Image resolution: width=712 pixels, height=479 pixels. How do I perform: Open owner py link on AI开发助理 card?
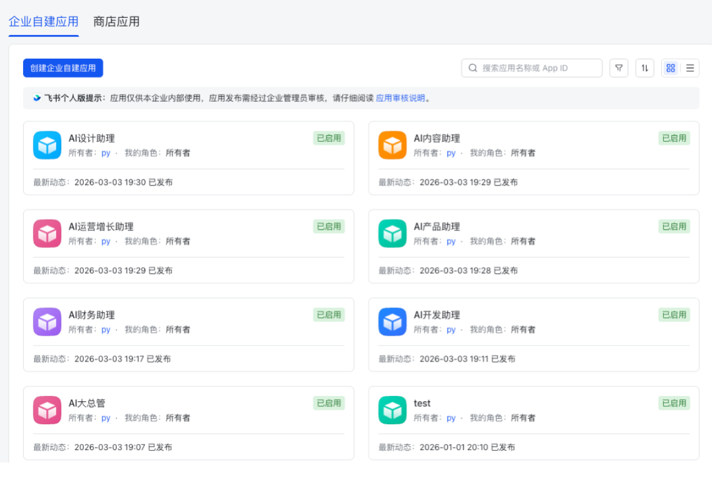click(x=451, y=329)
